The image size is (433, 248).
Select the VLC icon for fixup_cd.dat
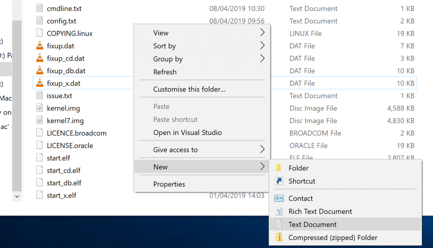tap(40, 58)
